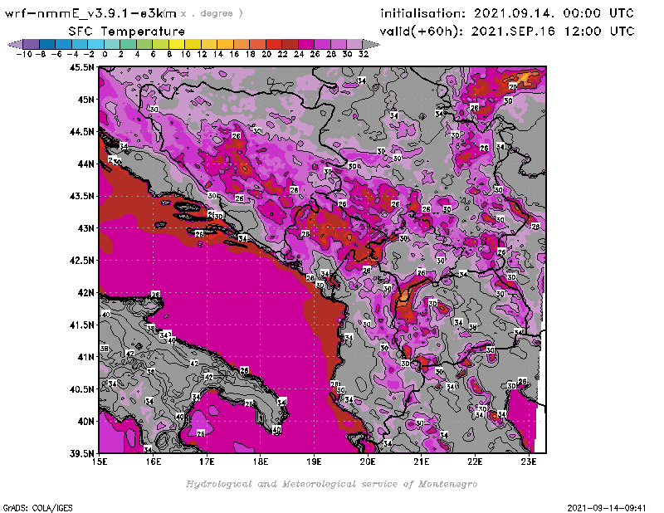Click the '20E' longitude axis label
The image size is (664, 513).
(368, 462)
